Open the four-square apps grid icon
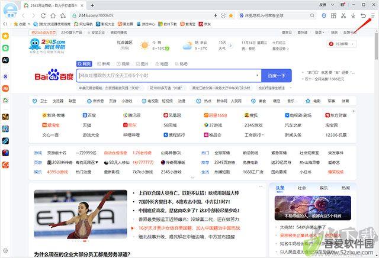 point(333,16)
